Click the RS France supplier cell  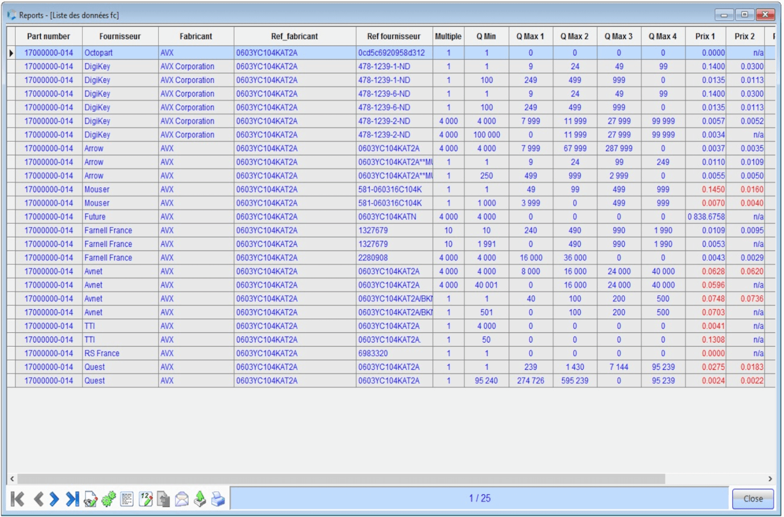coord(120,353)
